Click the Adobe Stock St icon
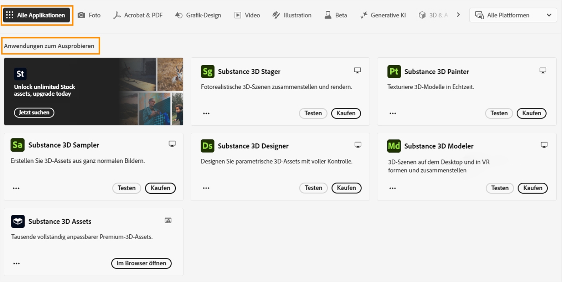This screenshot has width=562, height=282. tap(20, 74)
